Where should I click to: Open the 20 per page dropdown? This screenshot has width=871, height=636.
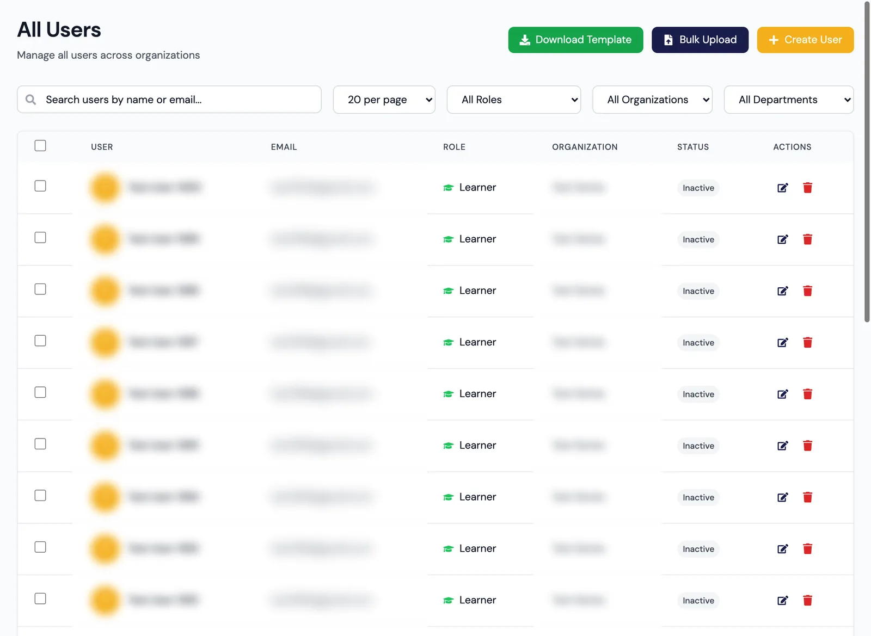(384, 100)
